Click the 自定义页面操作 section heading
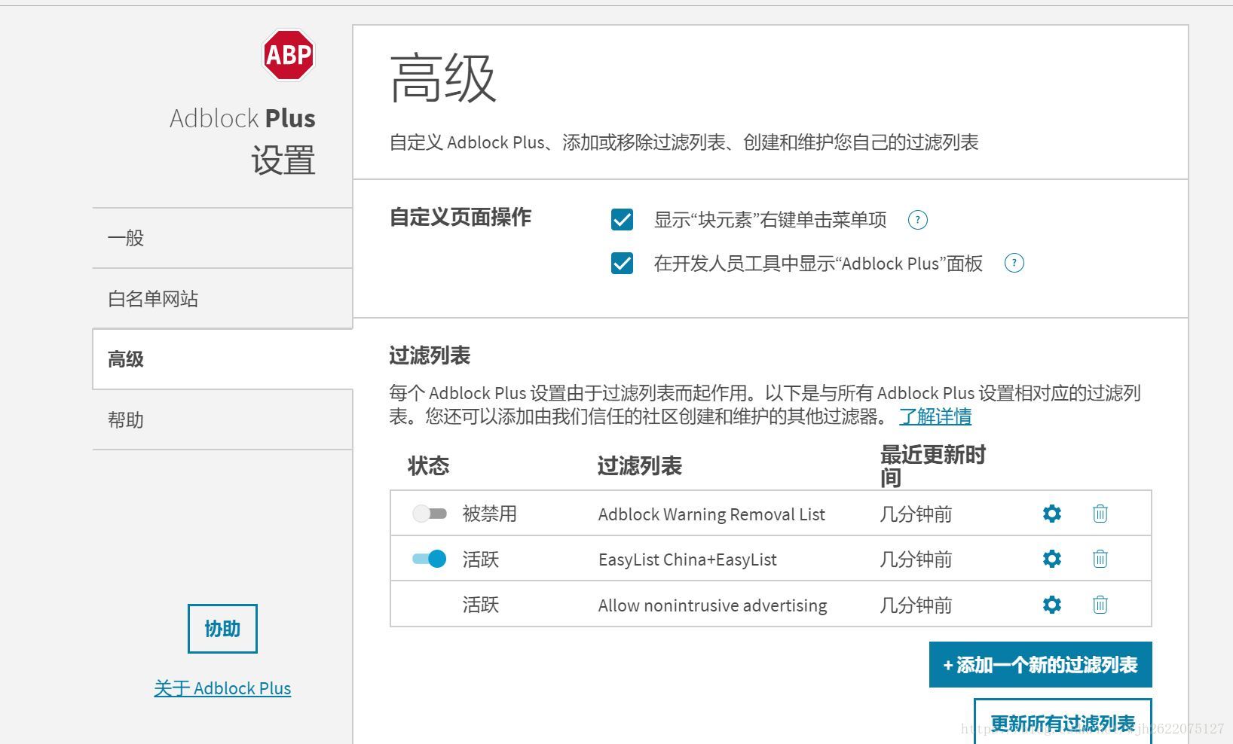 (x=460, y=218)
